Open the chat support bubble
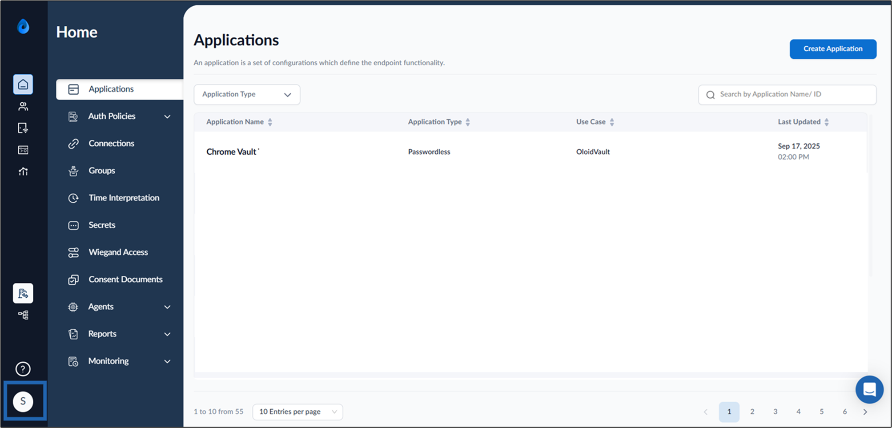The image size is (892, 428). pos(869,390)
